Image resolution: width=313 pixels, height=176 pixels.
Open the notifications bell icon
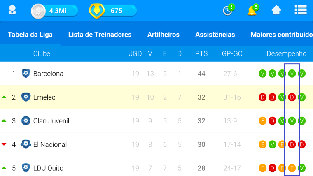click(x=253, y=9)
